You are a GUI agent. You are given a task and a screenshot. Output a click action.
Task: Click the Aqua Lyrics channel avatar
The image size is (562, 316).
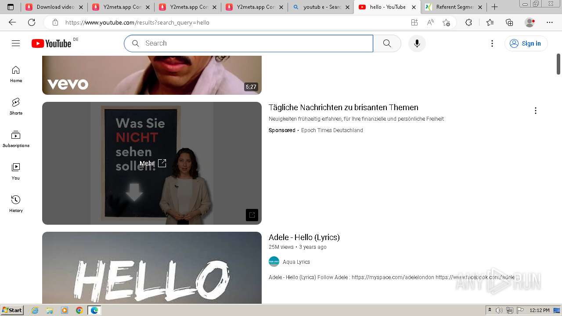click(274, 262)
